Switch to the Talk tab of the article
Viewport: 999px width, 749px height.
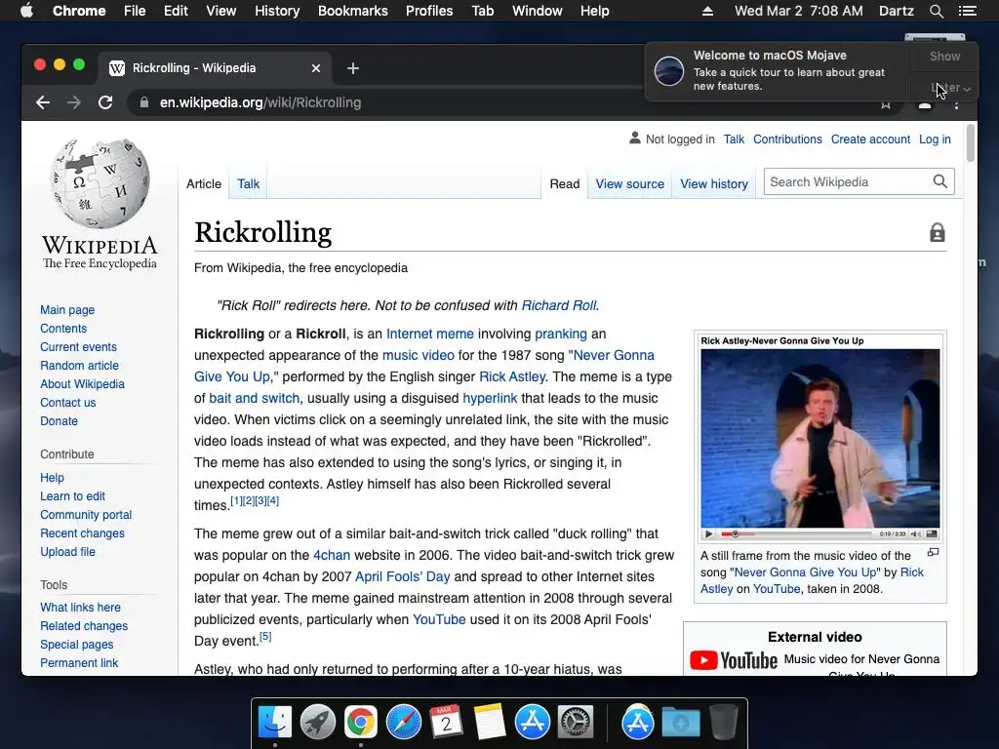[249, 184]
